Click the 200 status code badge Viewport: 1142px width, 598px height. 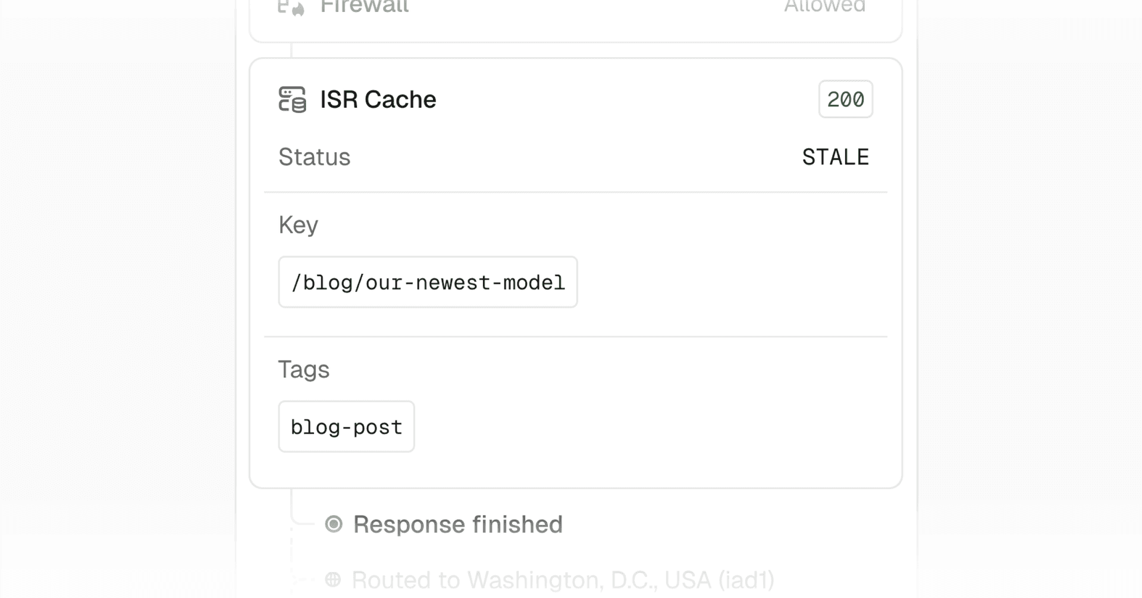click(x=845, y=99)
